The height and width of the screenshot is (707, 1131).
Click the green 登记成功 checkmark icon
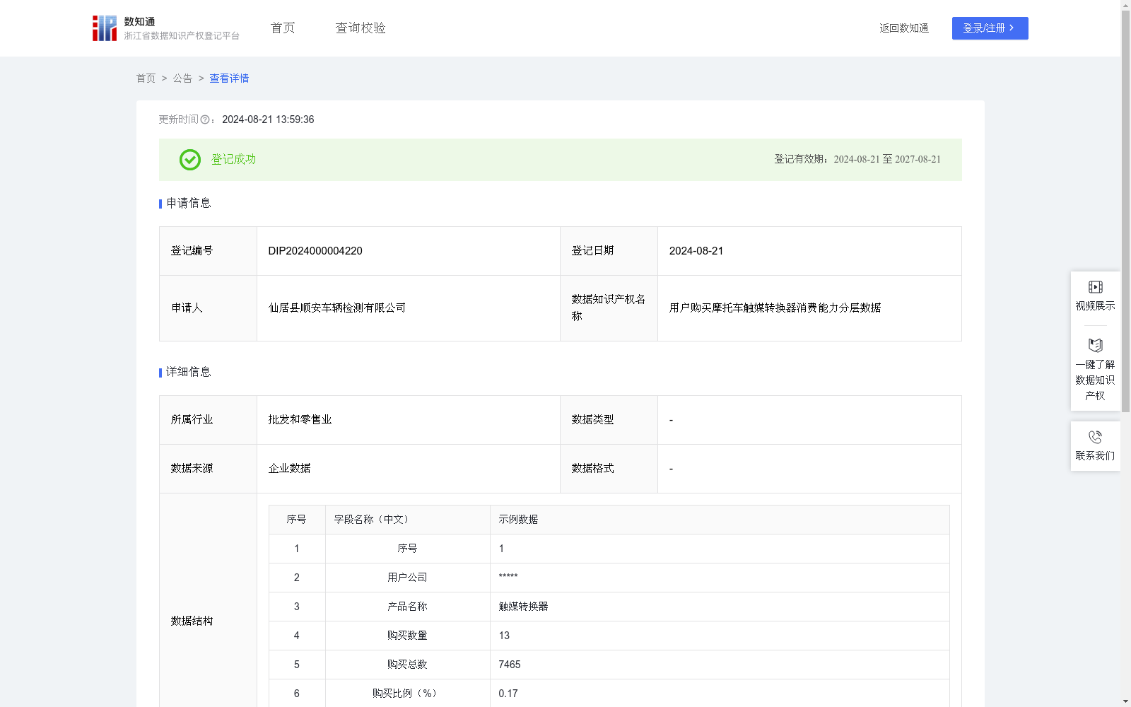pyautogui.click(x=190, y=160)
